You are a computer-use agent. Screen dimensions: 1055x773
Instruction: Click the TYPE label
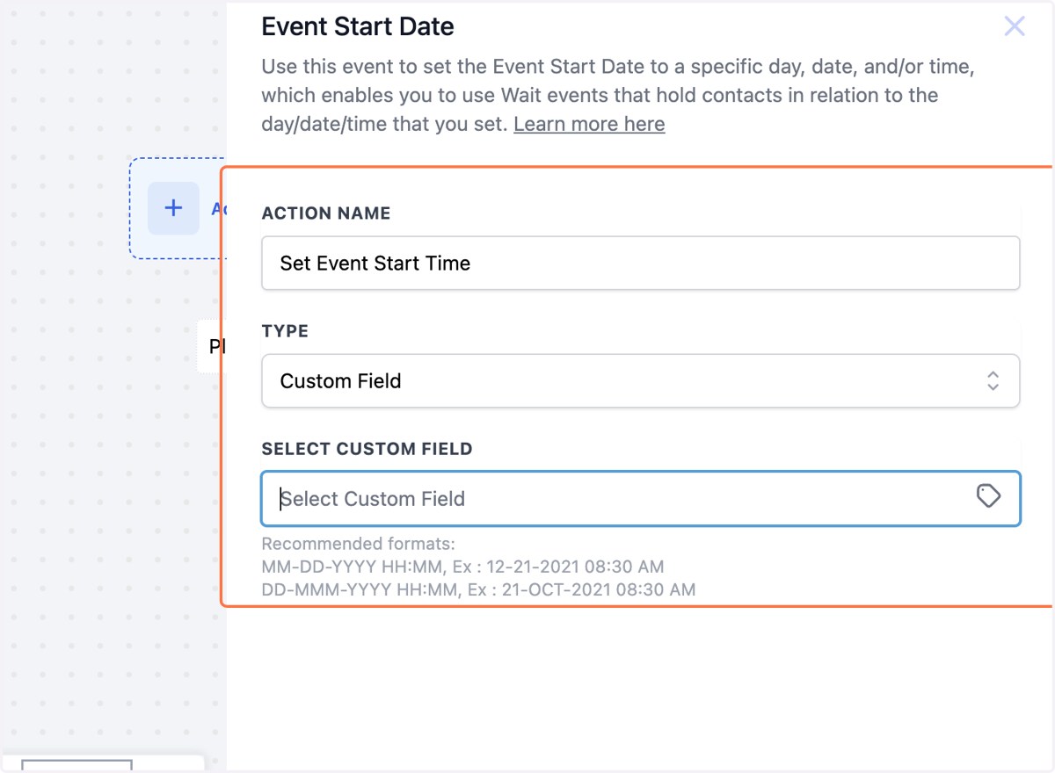pyautogui.click(x=285, y=331)
